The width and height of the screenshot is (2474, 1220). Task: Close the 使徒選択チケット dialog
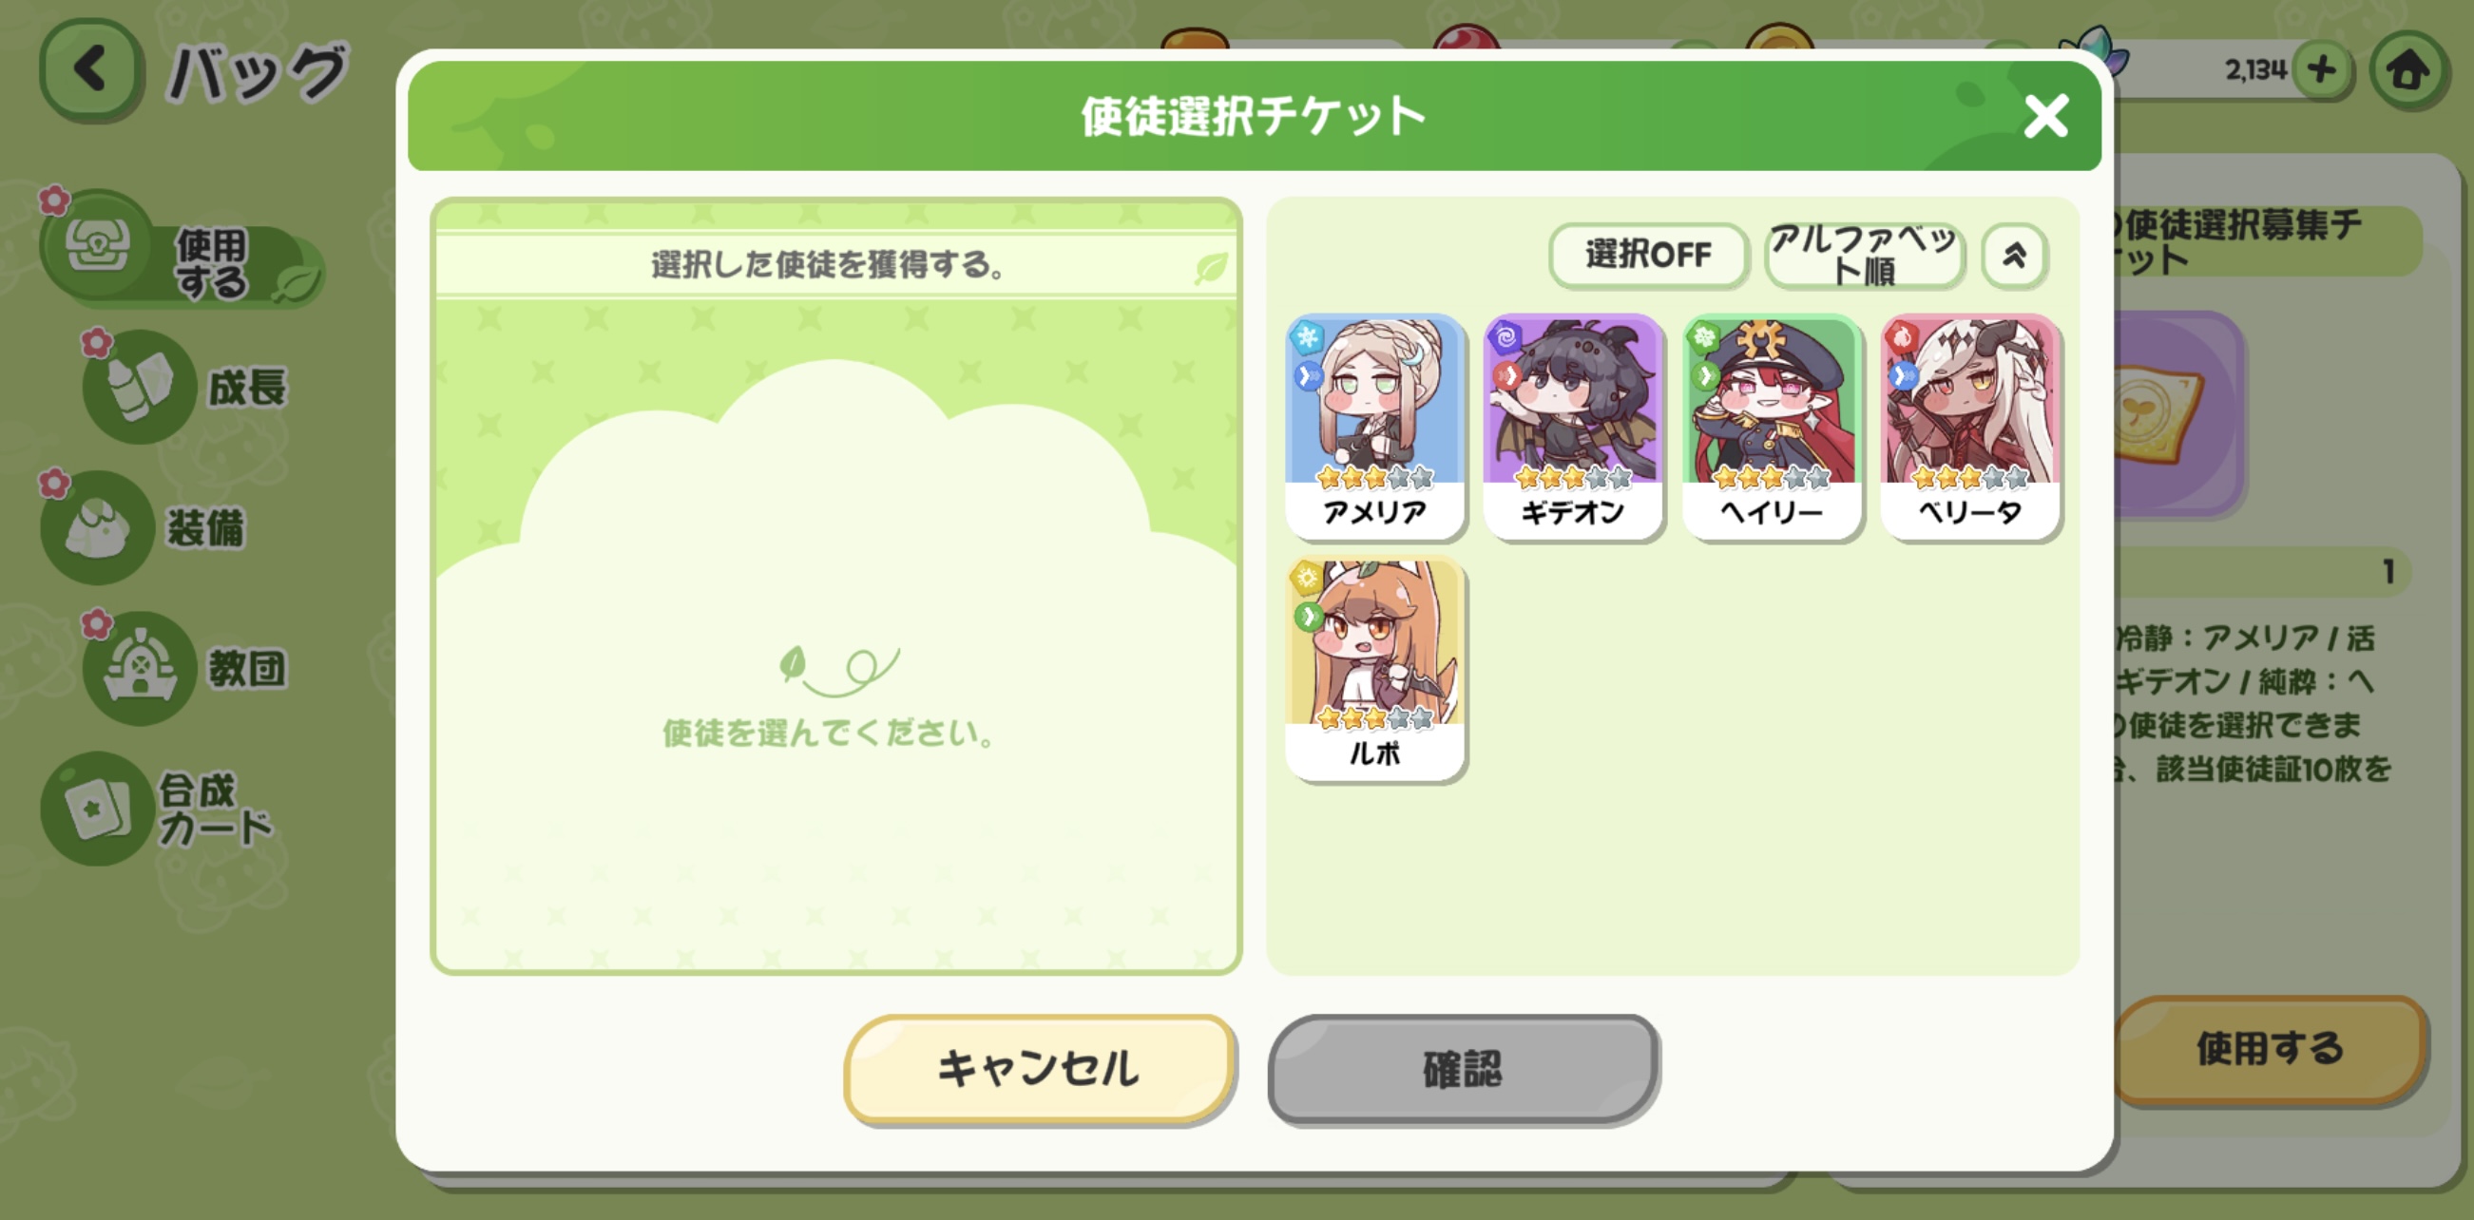click(x=2045, y=116)
